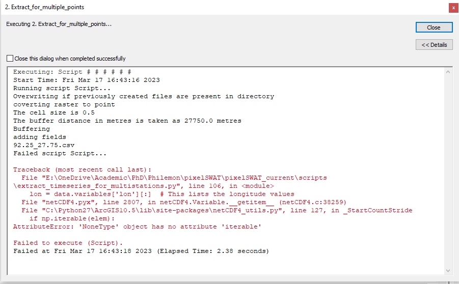459x284 pixels.
Task: Click the scrollbar down arrow
Action: (x=448, y=271)
